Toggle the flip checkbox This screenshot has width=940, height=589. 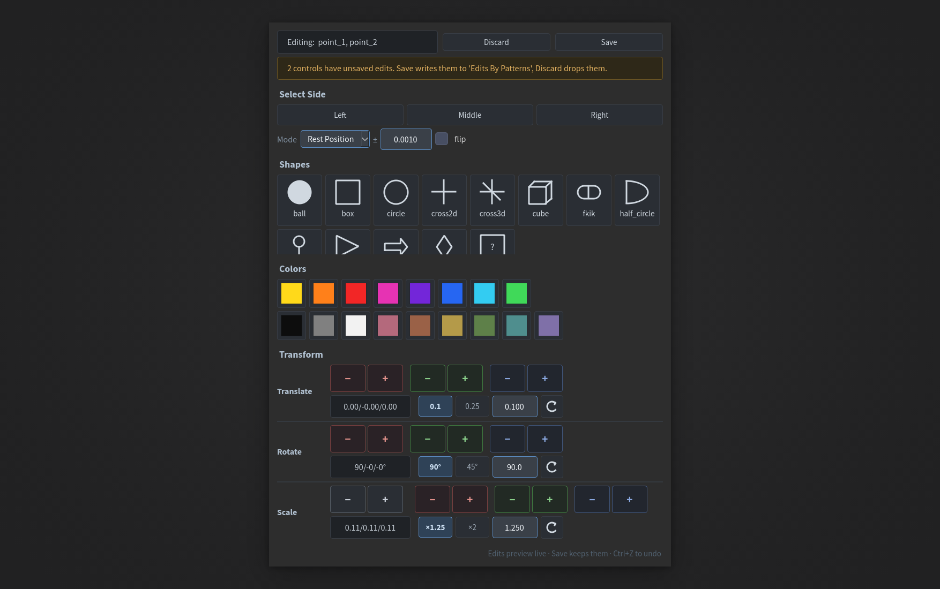coord(442,139)
